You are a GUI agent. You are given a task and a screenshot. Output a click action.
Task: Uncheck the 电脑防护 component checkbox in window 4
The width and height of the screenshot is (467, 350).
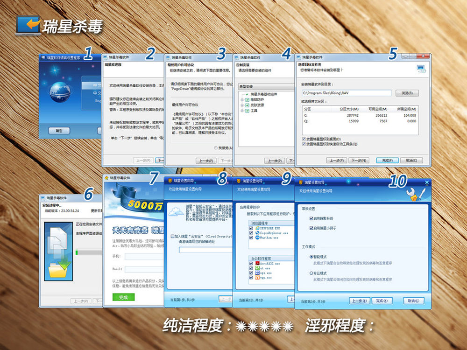[247, 100]
